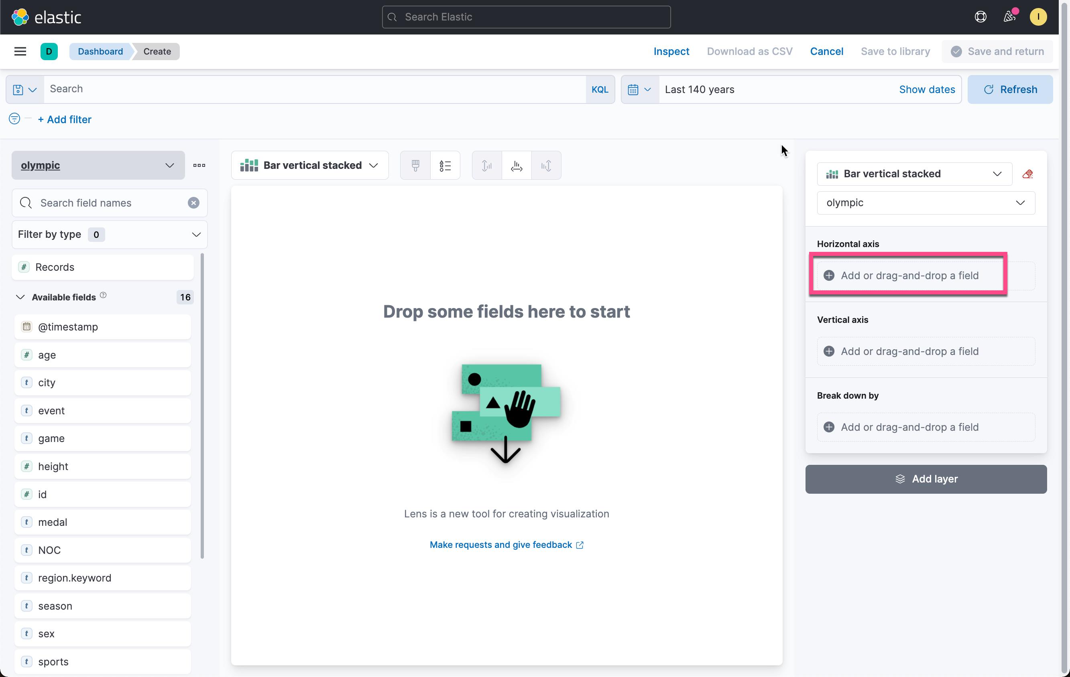Click the city text type icon

[26, 383]
